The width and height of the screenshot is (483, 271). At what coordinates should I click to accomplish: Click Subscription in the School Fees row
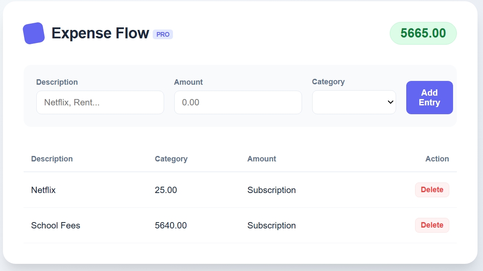point(271,225)
